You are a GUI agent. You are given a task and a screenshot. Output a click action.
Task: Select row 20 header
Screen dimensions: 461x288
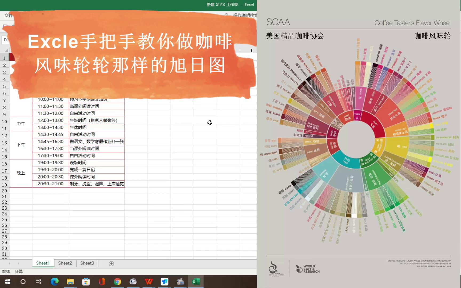(5, 191)
